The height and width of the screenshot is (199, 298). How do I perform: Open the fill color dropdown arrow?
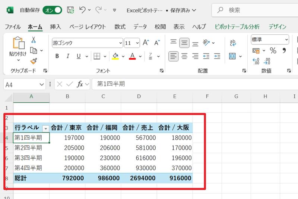pyautogui.click(x=123, y=56)
